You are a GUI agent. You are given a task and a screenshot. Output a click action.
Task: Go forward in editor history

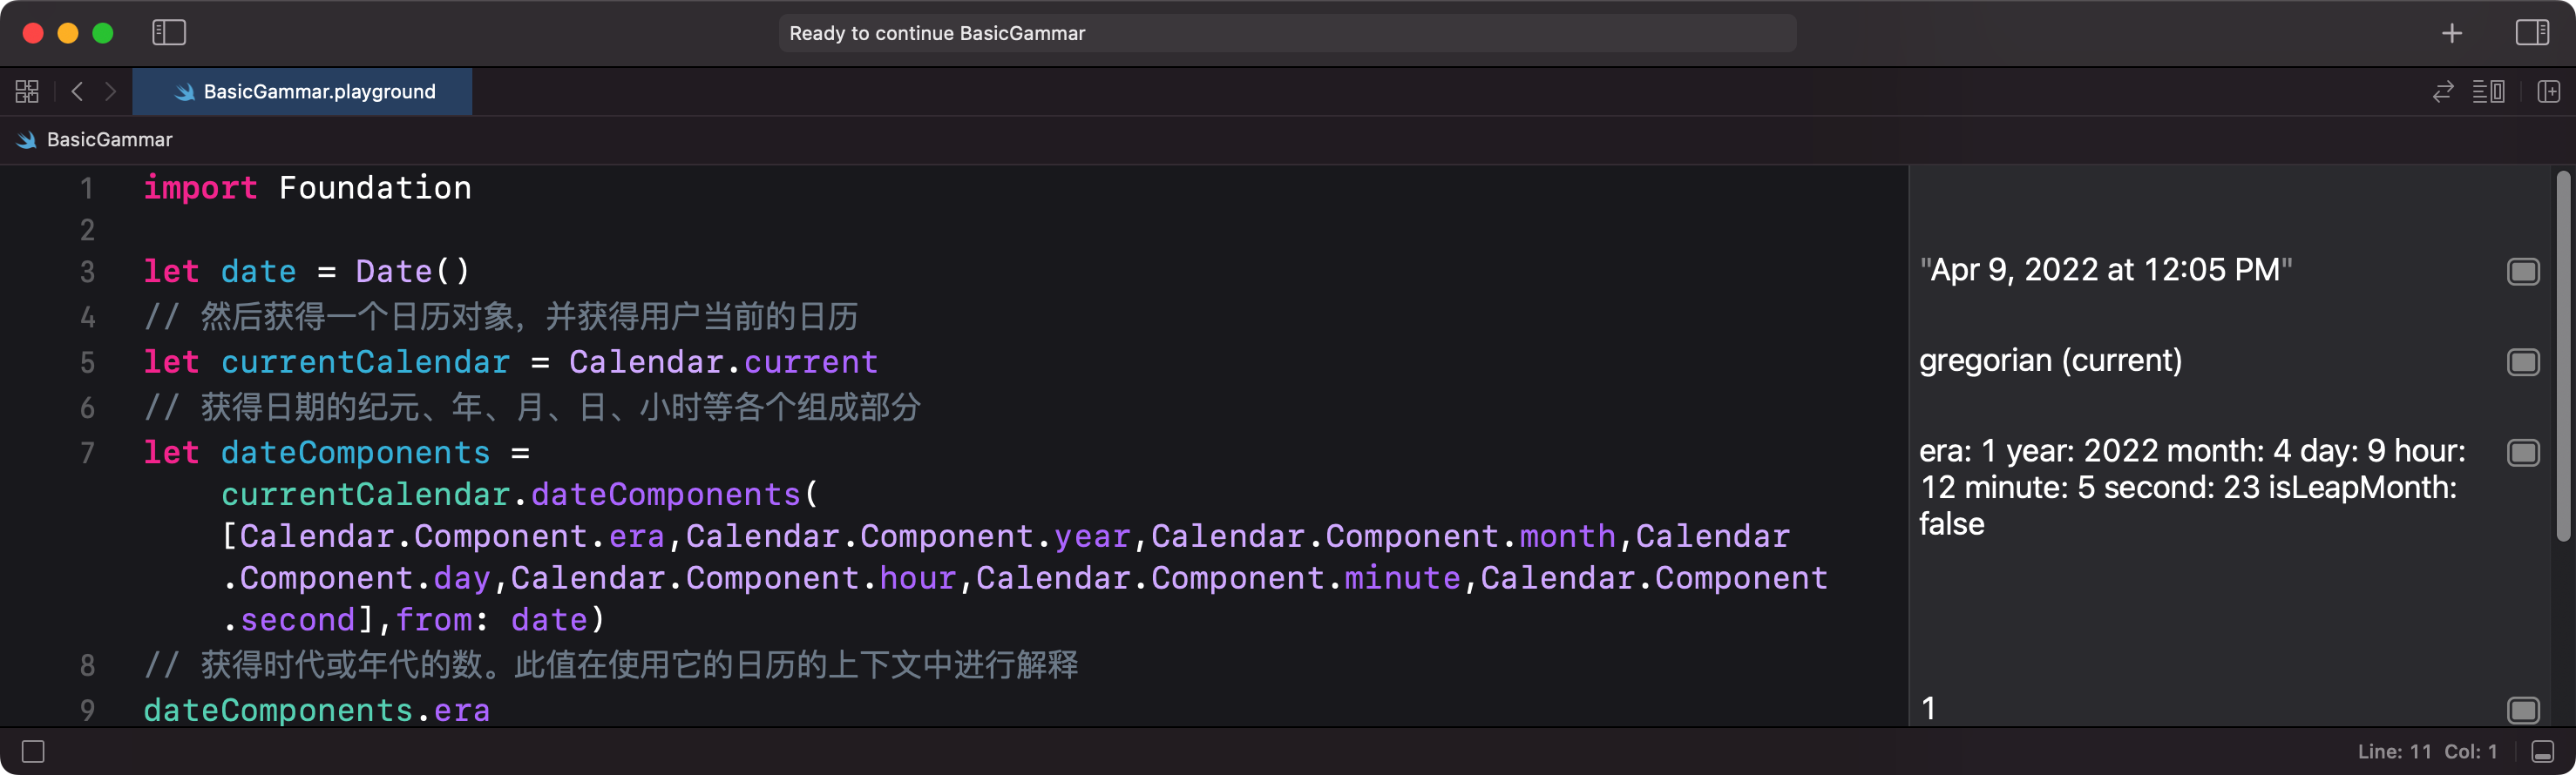click(x=111, y=92)
